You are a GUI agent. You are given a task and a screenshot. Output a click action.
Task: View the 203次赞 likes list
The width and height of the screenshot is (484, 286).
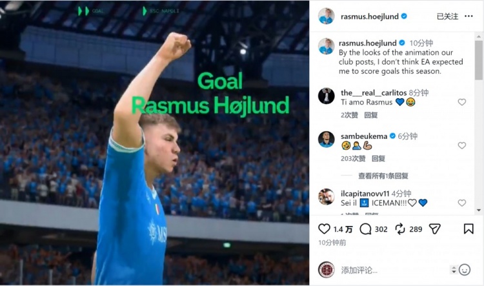(x=353, y=158)
